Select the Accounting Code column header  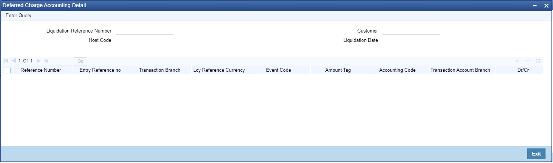point(397,70)
